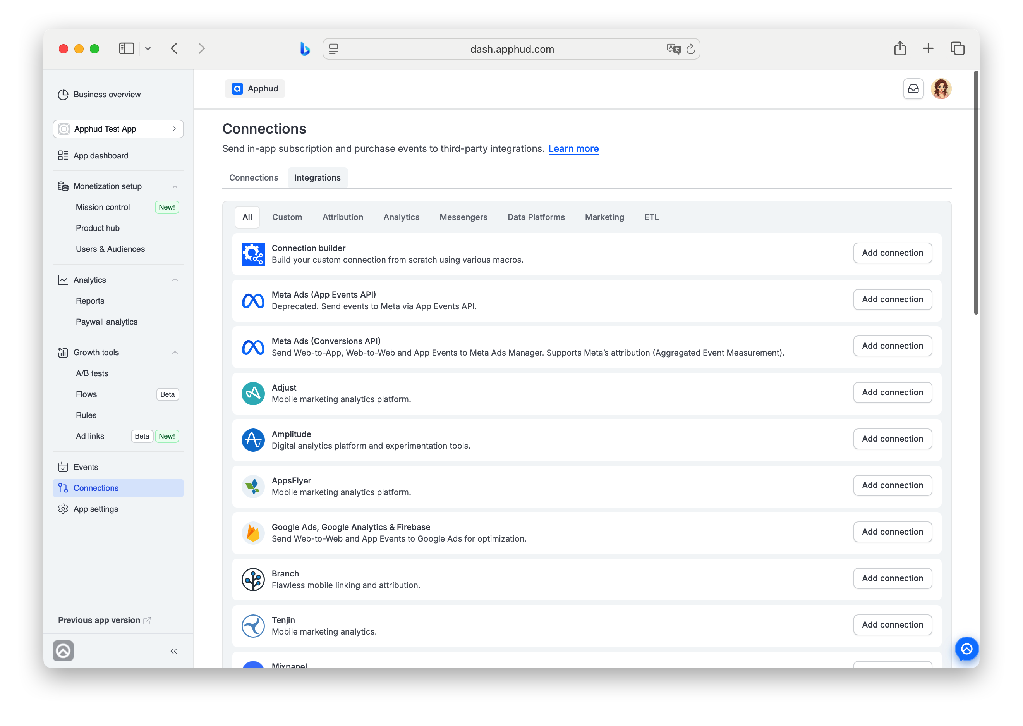This screenshot has width=1023, height=726.
Task: Open App settings gear icon
Action: (63, 509)
